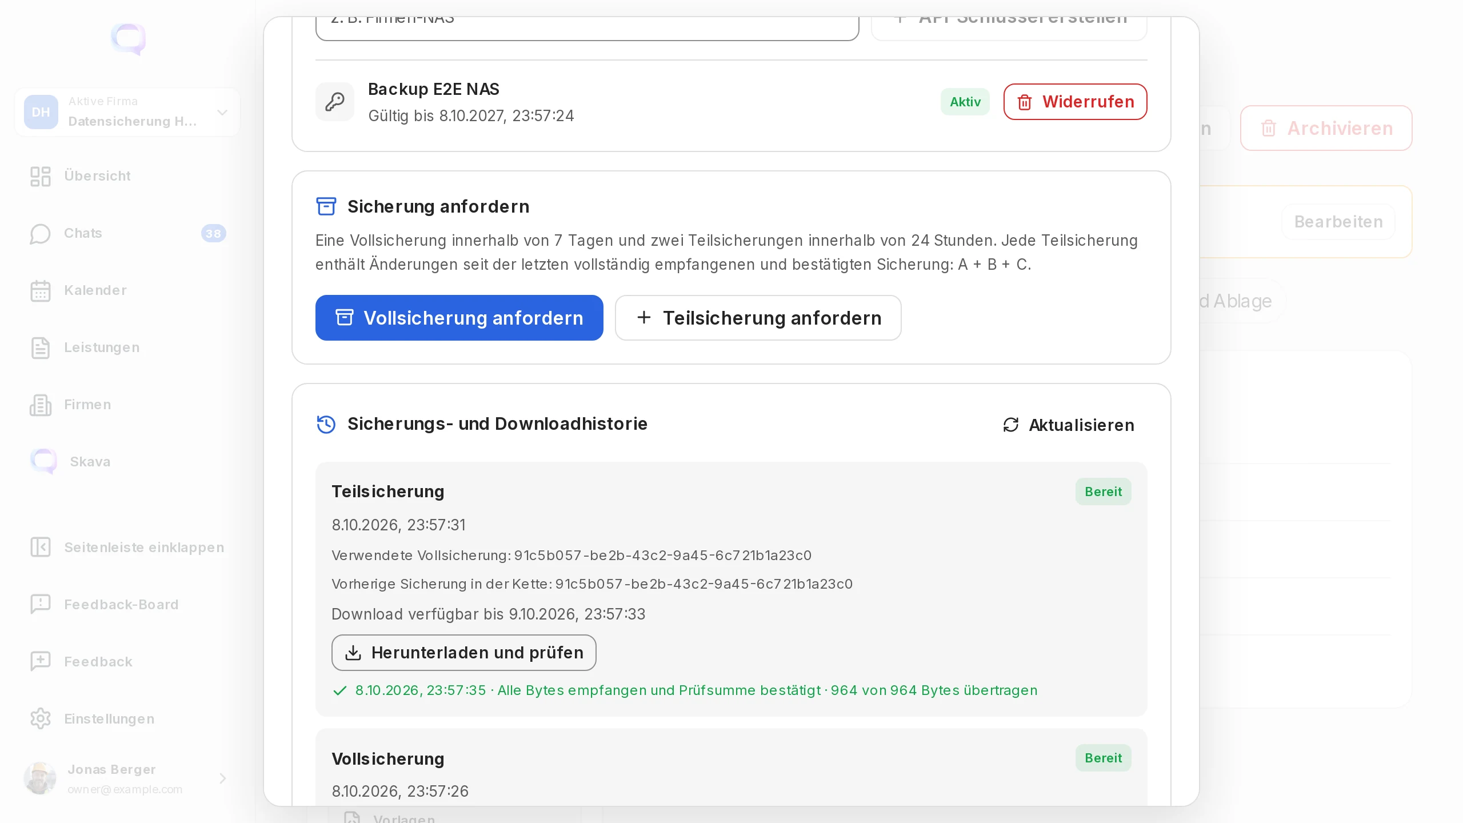The image size is (1463, 823).
Task: Click Bereit badge on Vollsicherung entry
Action: (x=1104, y=758)
